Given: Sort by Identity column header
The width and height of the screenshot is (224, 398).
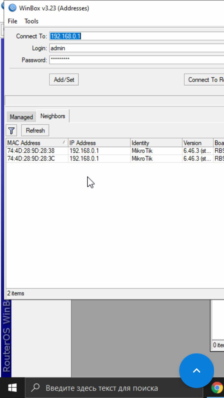Looking at the screenshot, I should coord(156,143).
